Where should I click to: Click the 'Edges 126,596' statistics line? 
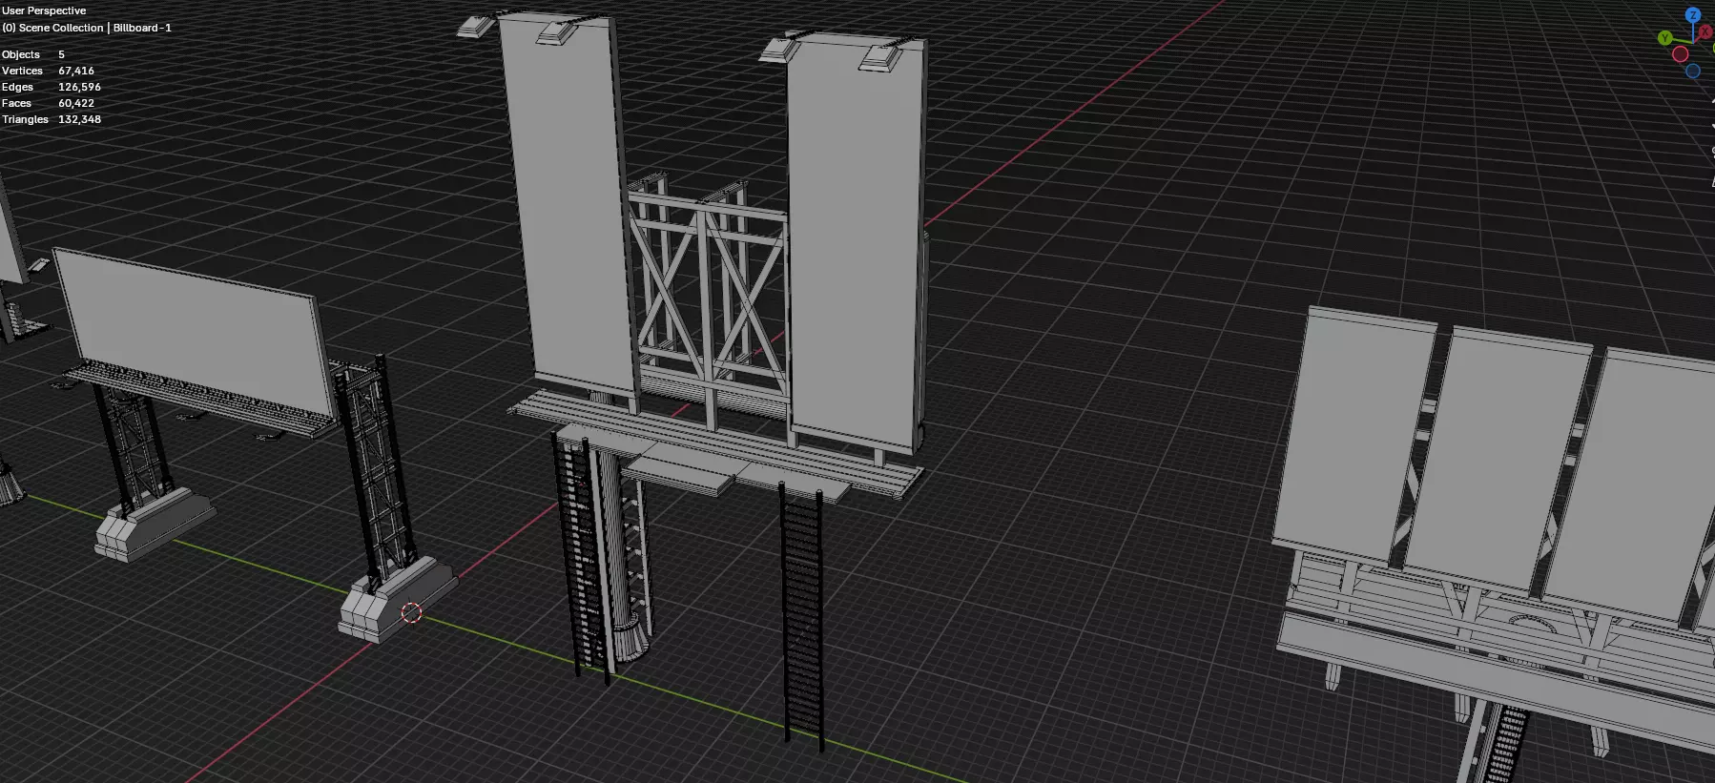tap(52, 87)
